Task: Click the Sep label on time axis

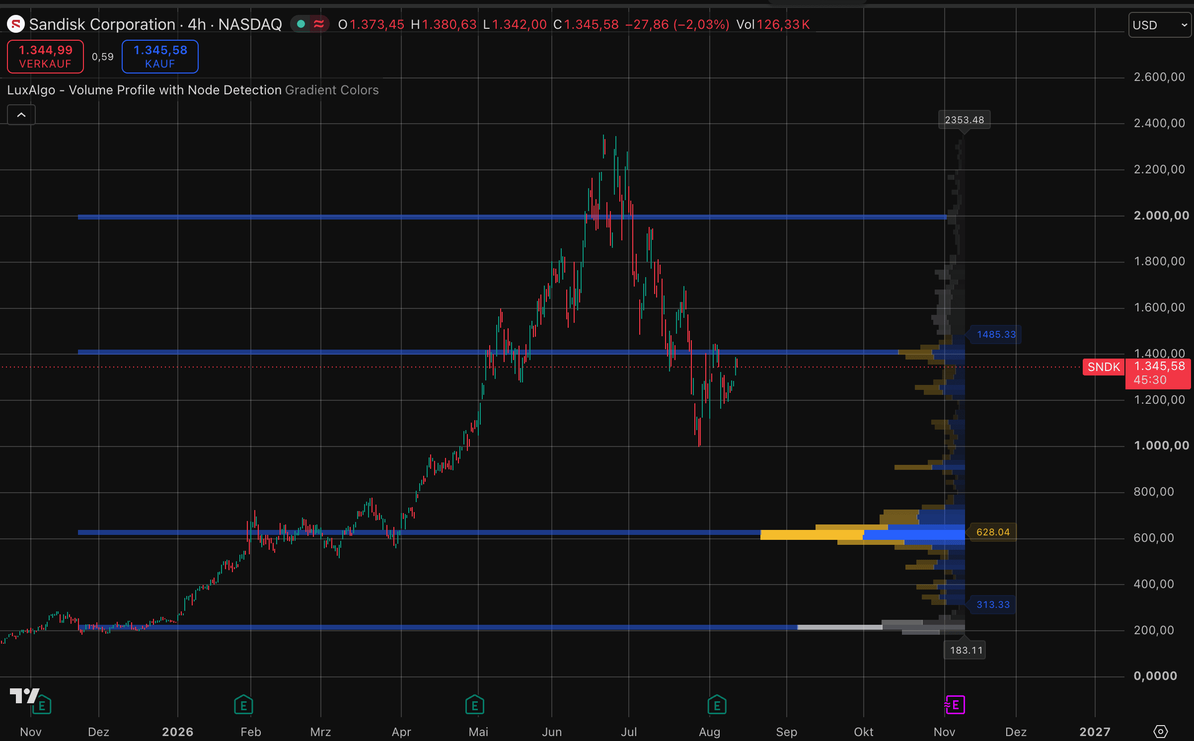Action: [x=787, y=732]
